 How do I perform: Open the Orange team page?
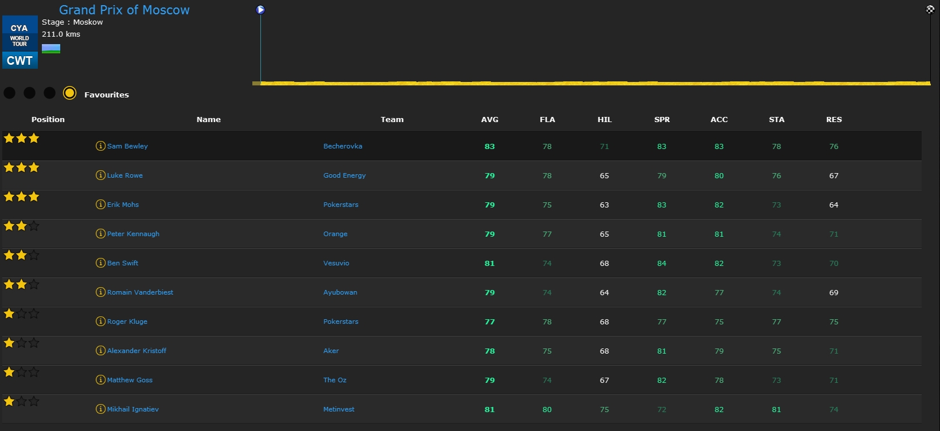(336, 234)
